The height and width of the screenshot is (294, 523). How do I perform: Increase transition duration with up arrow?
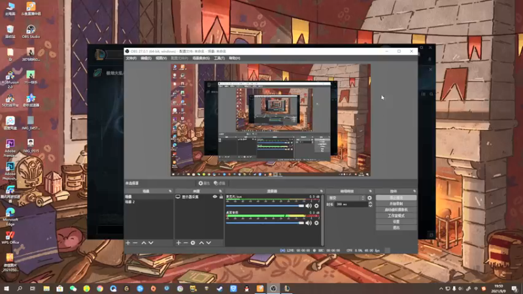[x=370, y=203]
